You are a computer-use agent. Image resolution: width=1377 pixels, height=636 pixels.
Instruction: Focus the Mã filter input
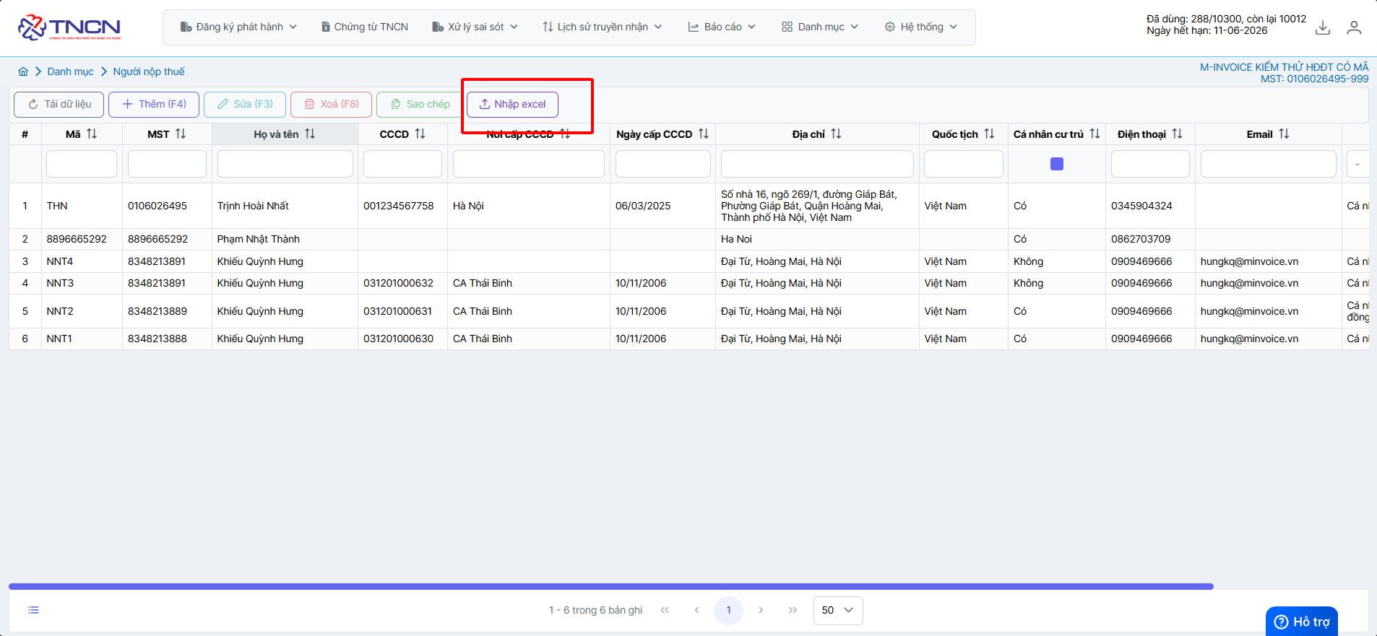coord(82,164)
